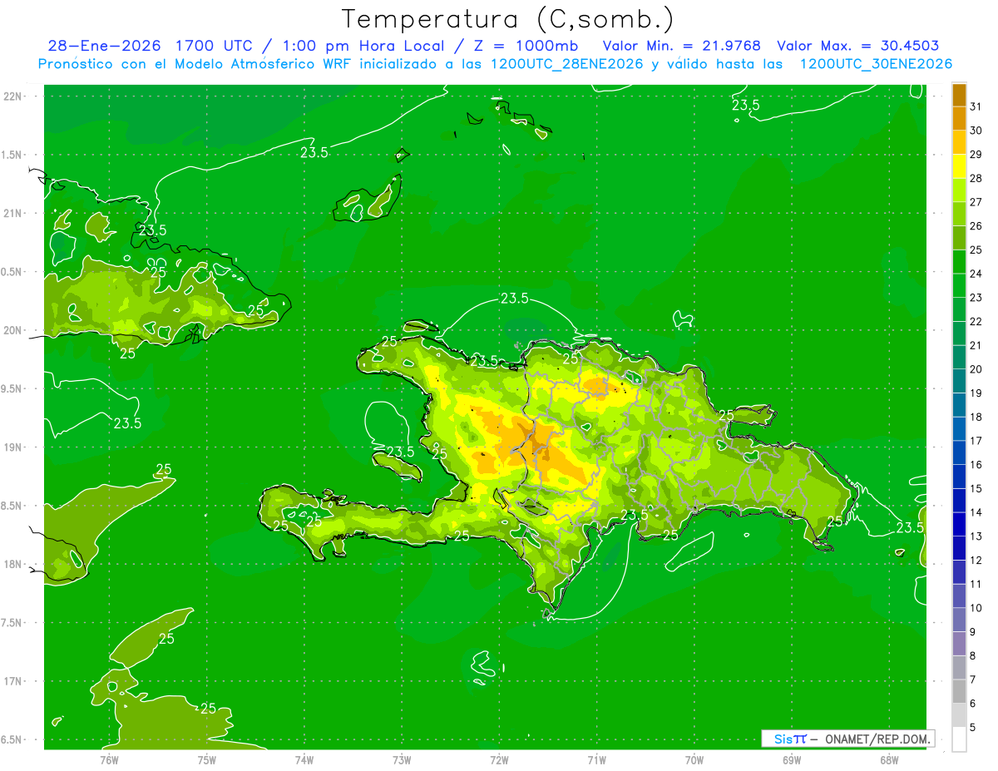Image resolution: width=998 pixels, height=771 pixels.
Task: Click the "Temperatura (C,somb.)" map title
Action: click(507, 19)
